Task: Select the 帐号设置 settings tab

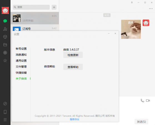Action: pyautogui.click(x=21, y=49)
